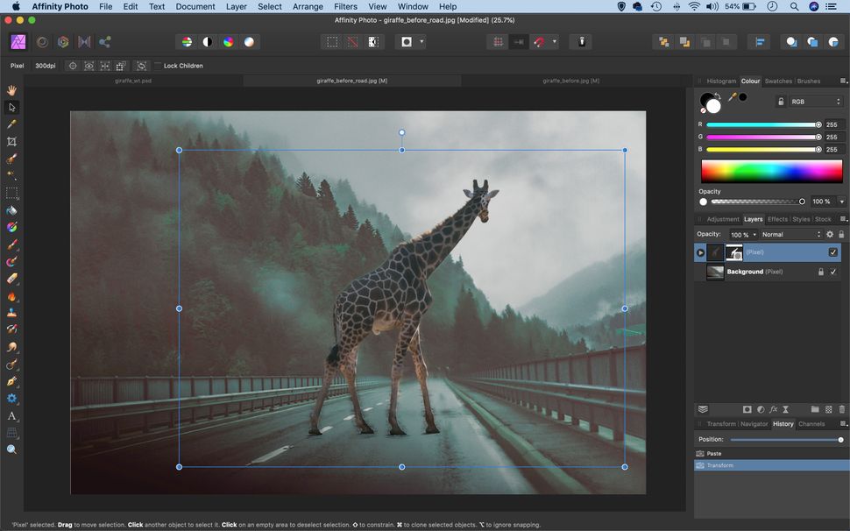Open the Filters menu
The width and height of the screenshot is (850, 531).
point(345,6)
